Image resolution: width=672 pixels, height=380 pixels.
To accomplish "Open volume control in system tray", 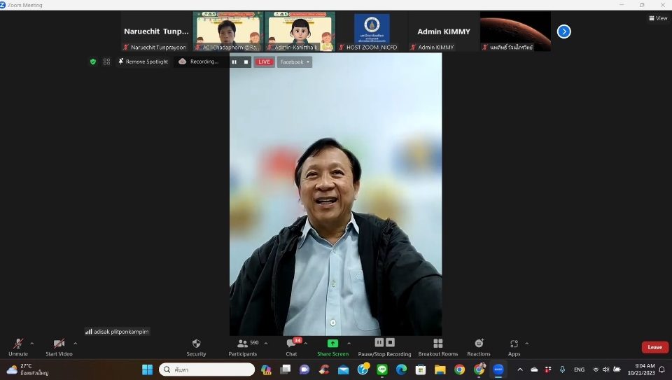I will tap(606, 370).
